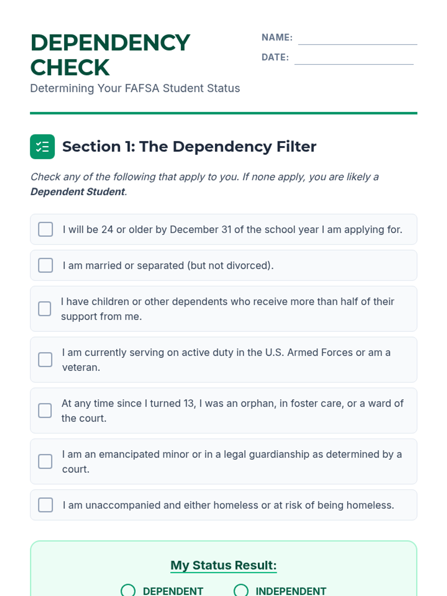Screen dimensions: 447x596
Task: Click the 'NAME:' label text
Action: (277, 38)
